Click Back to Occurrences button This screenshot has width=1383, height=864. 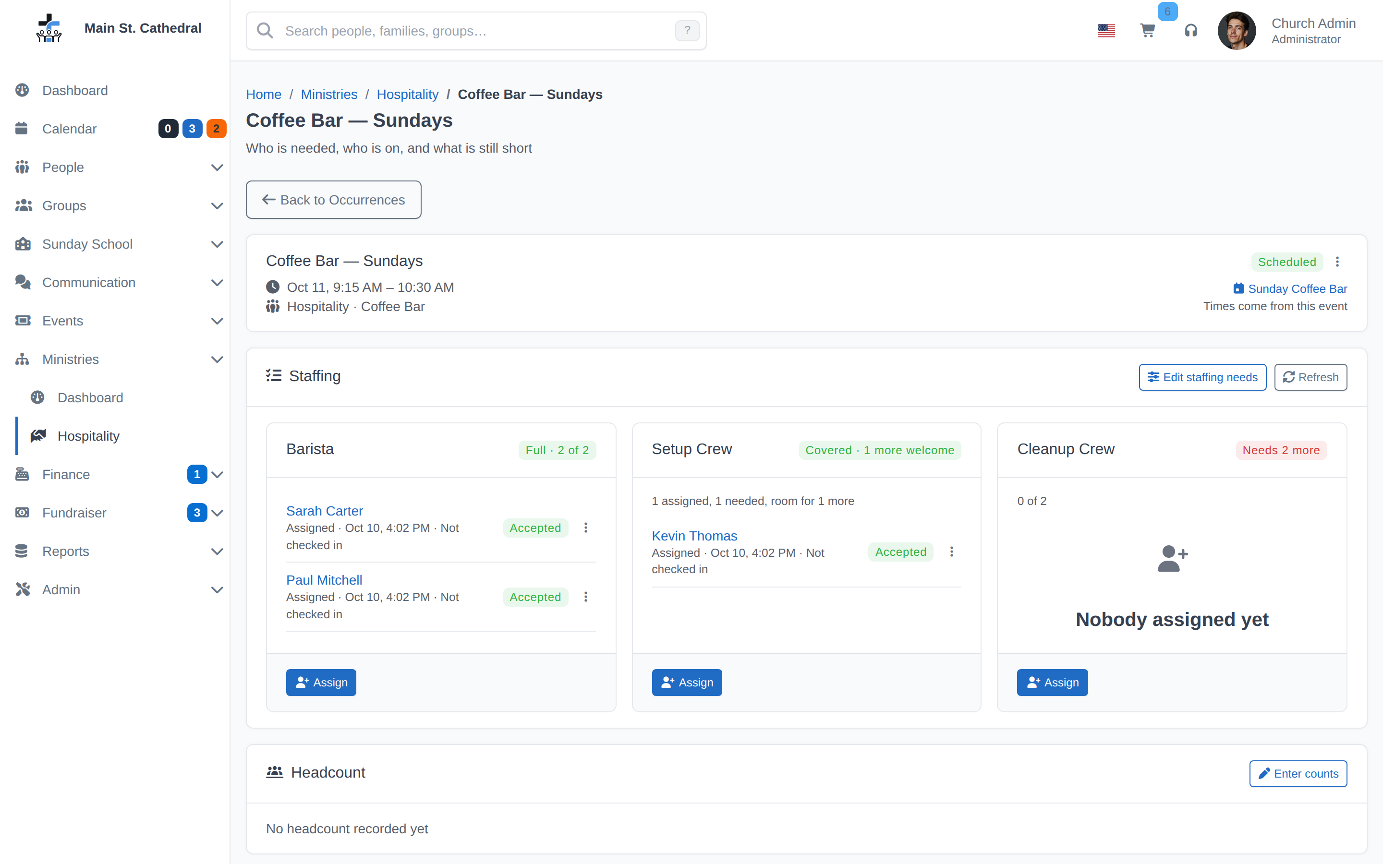point(333,199)
